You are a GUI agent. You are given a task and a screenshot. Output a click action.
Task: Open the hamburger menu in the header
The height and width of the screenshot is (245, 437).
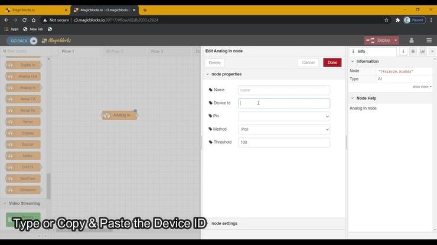coord(428,40)
